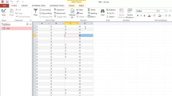Open Replace dialog
The height and width of the screenshot is (96, 172).
pos(111,10)
